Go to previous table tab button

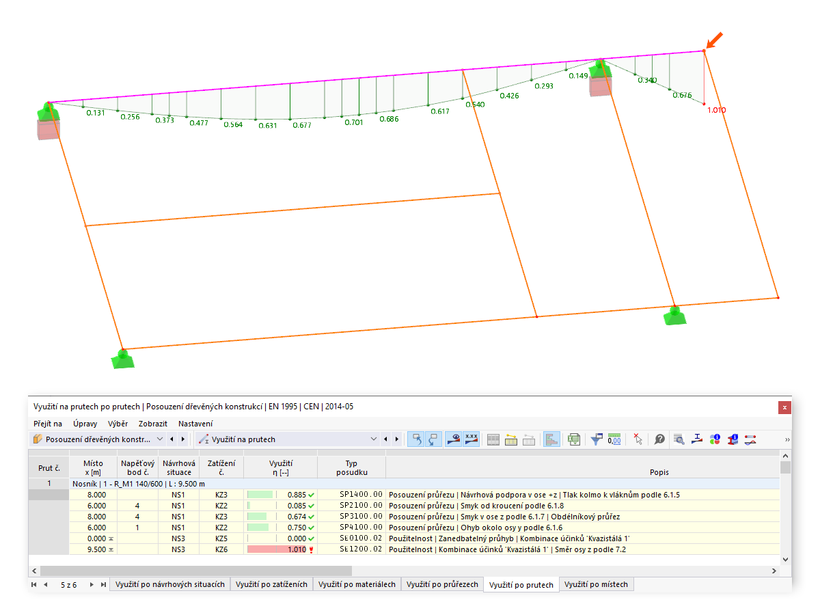coord(45,585)
